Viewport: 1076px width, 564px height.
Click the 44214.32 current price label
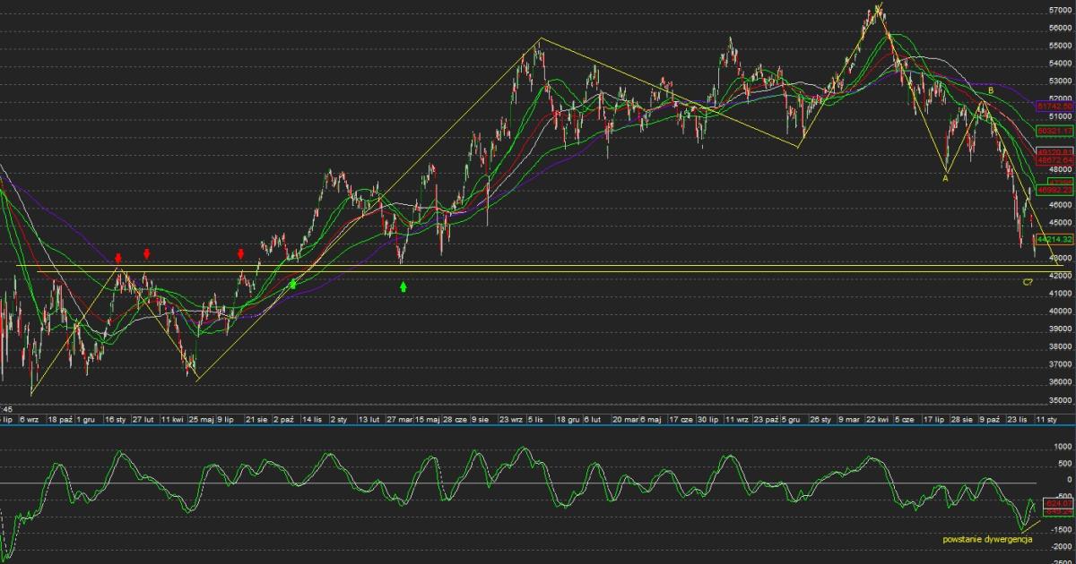coord(1055,240)
